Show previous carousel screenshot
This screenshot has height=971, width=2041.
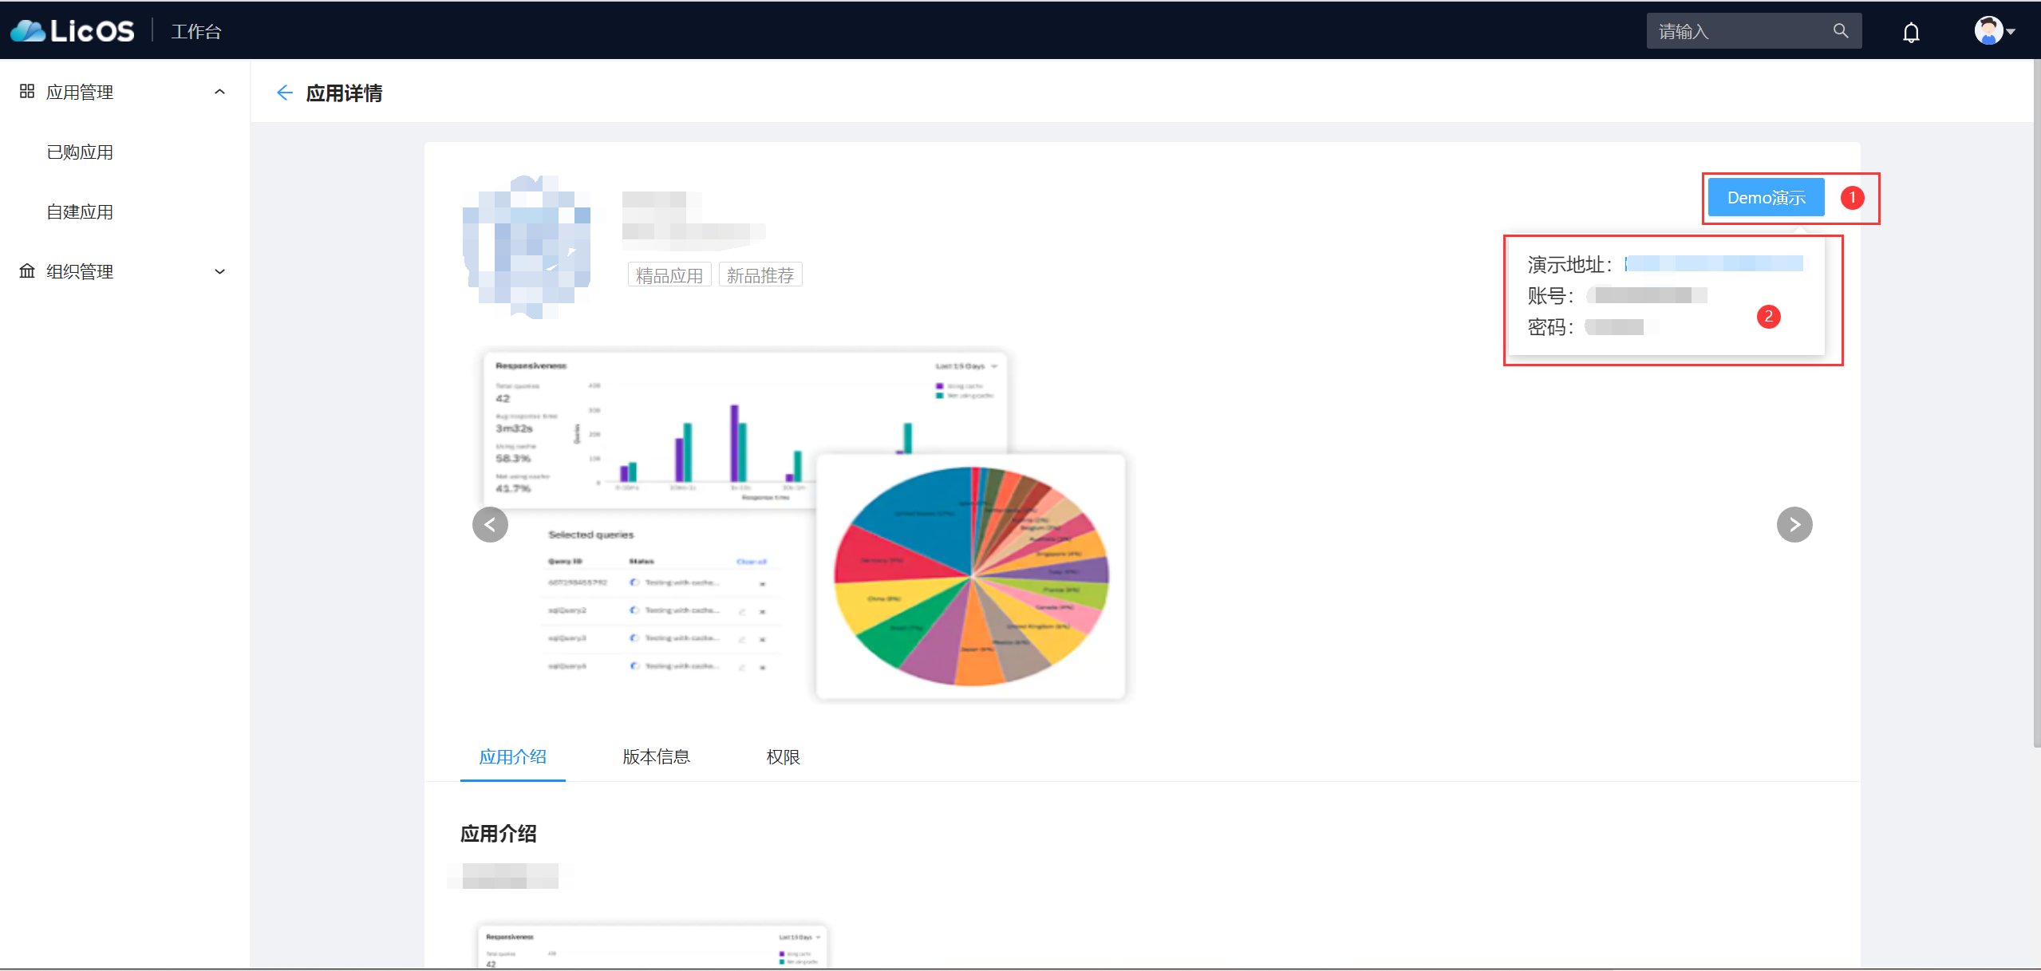click(x=490, y=525)
